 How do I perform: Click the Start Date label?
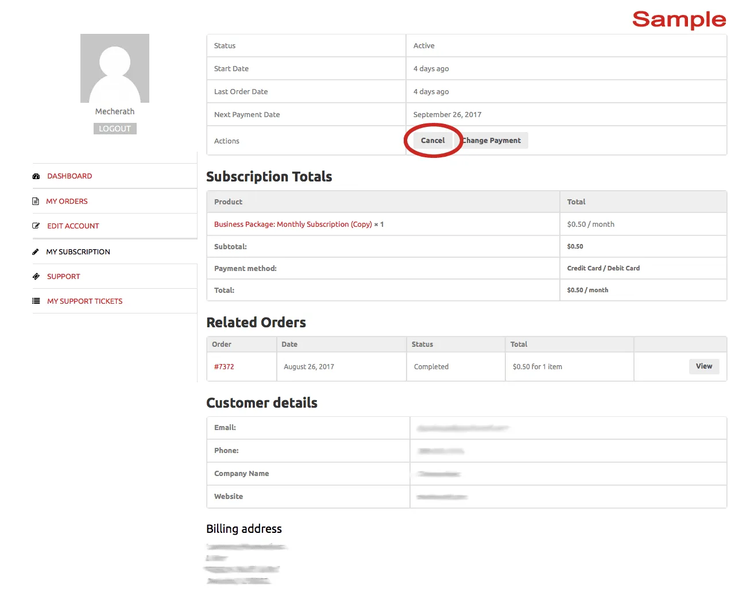point(231,68)
